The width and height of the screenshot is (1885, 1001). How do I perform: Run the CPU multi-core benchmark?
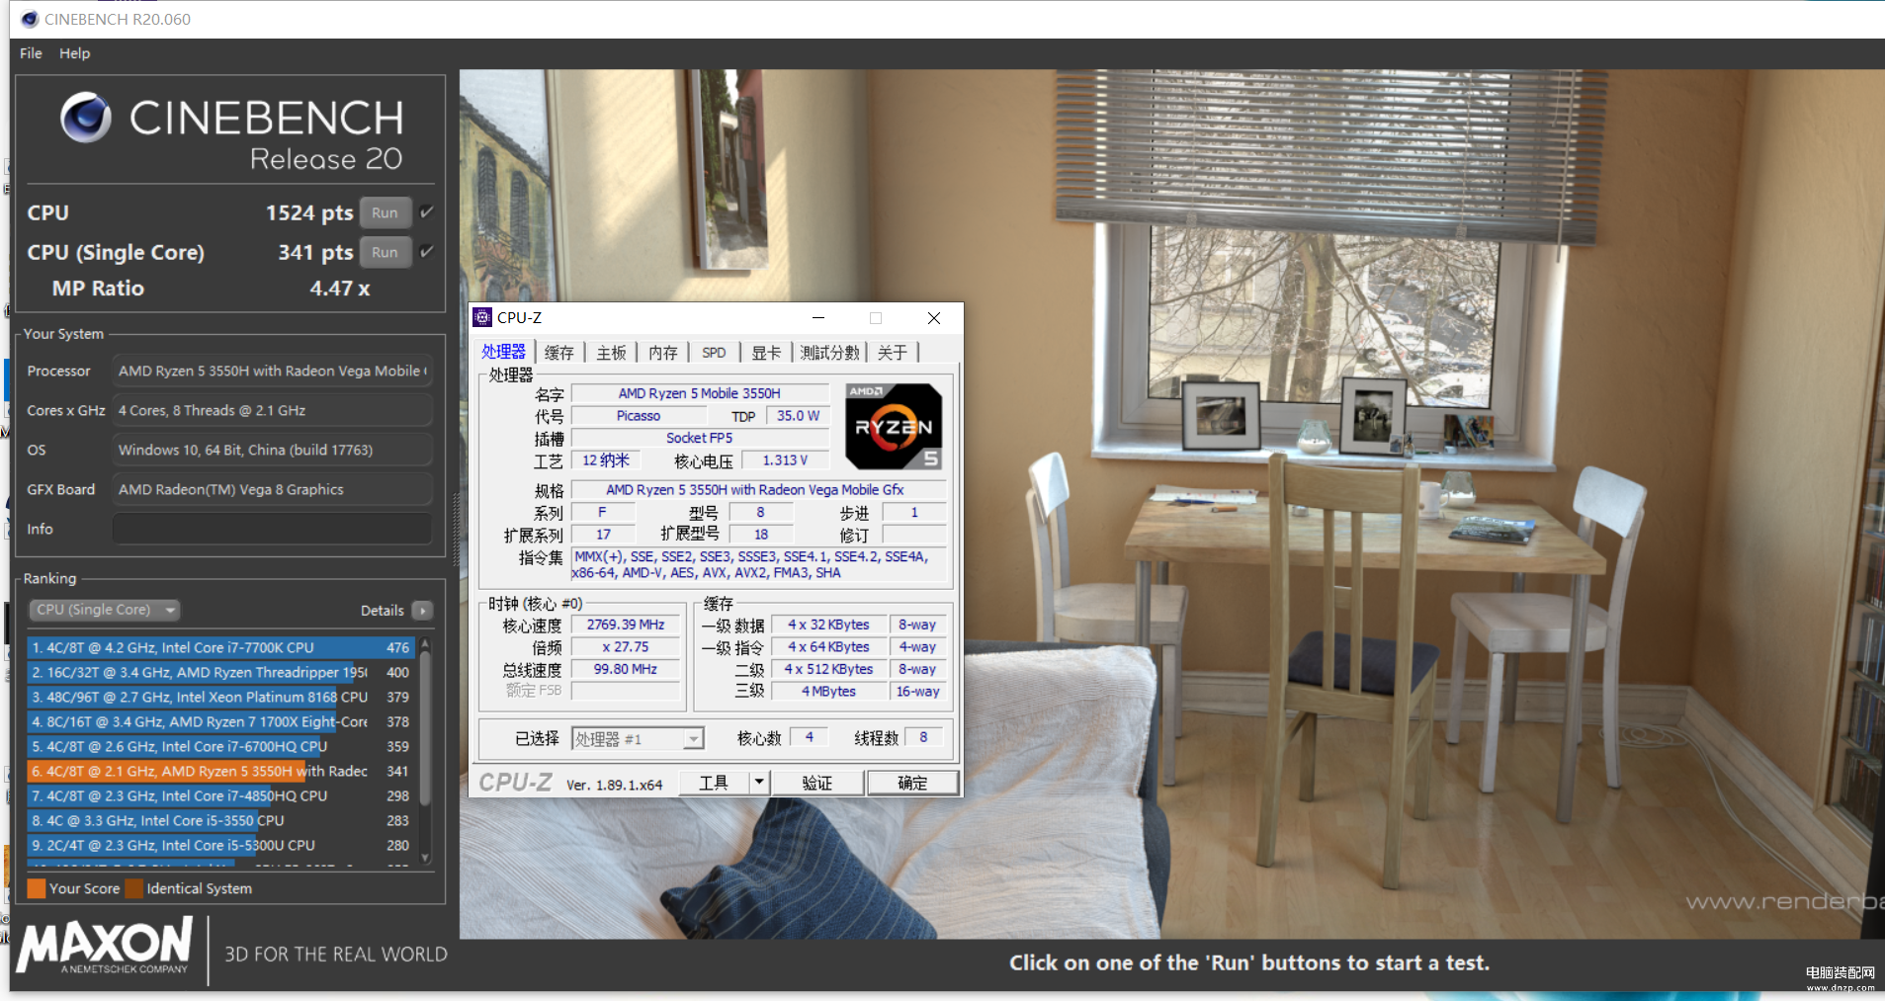pyautogui.click(x=386, y=212)
